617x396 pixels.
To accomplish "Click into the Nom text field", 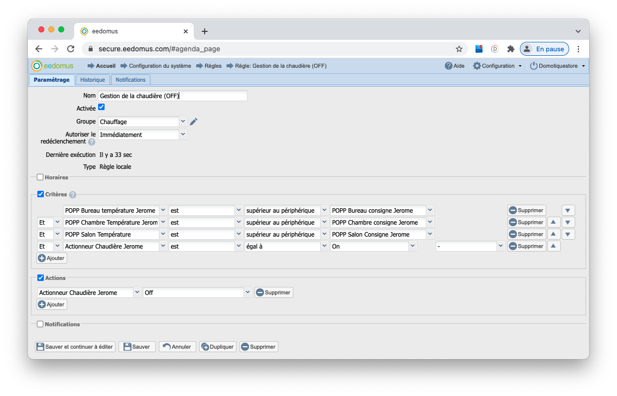I will pos(172,96).
